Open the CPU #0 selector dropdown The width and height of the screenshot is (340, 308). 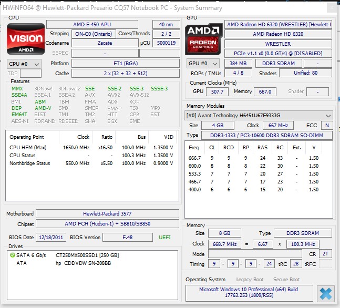(x=24, y=64)
